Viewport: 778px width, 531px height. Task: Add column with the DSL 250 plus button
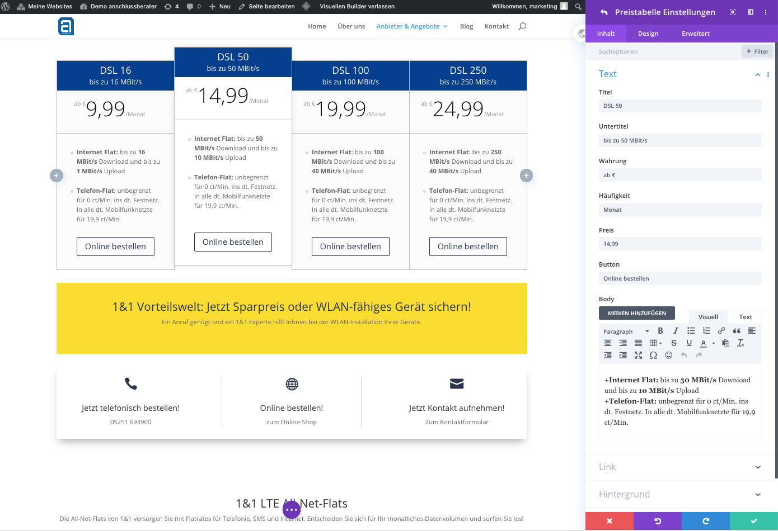pyautogui.click(x=526, y=176)
